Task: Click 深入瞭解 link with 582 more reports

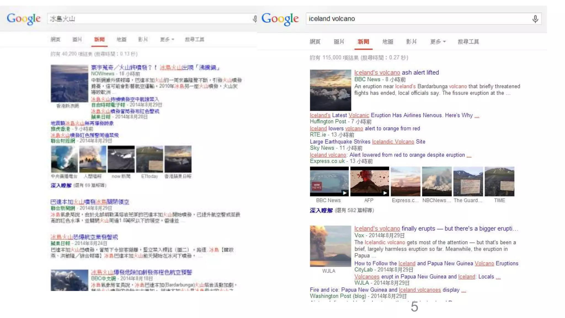Action: pyautogui.click(x=321, y=210)
